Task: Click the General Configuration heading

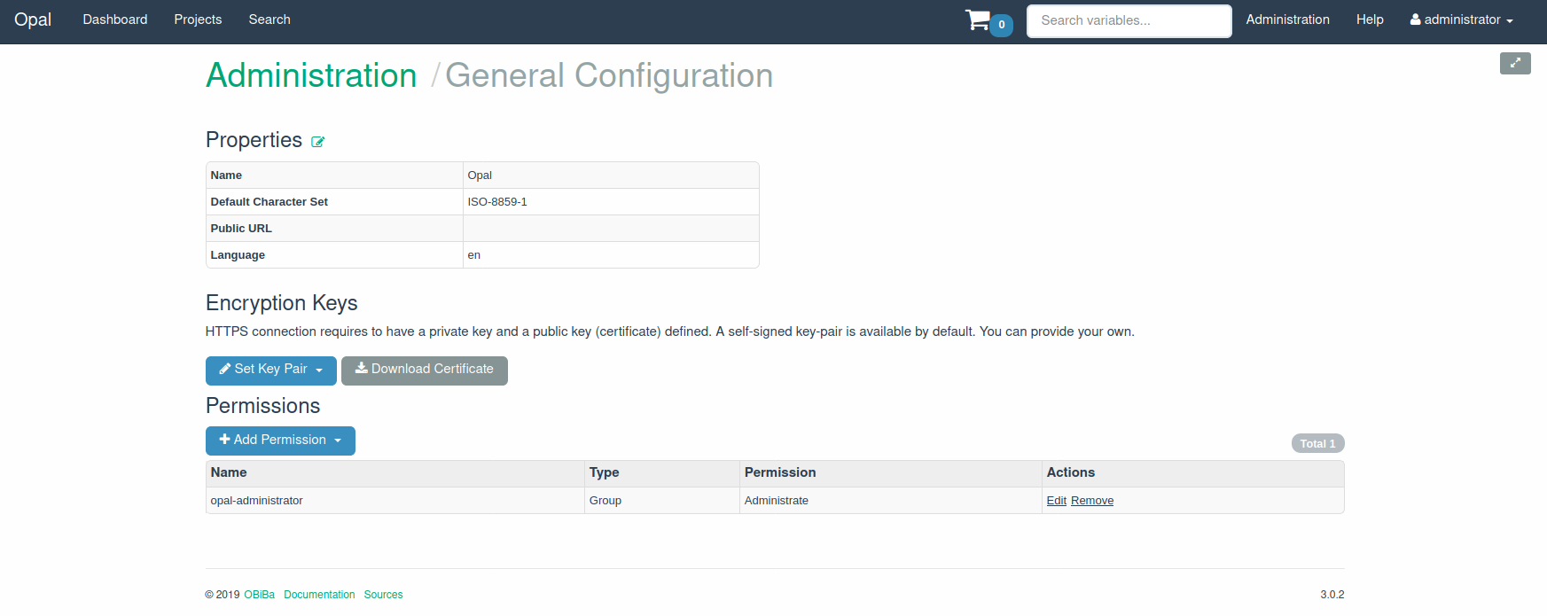Action: click(608, 75)
